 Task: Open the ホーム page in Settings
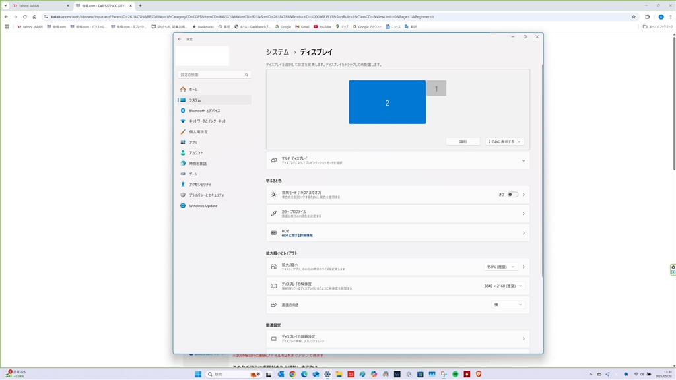(x=193, y=90)
